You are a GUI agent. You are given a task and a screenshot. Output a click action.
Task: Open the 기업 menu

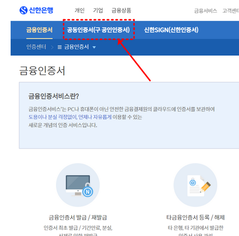pyautogui.click(x=98, y=11)
